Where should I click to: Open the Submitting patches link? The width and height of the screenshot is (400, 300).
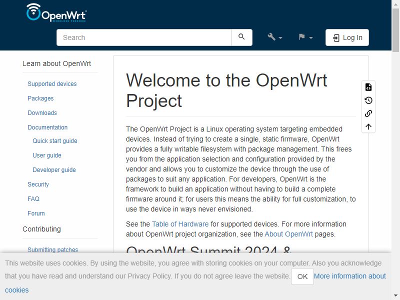click(x=53, y=249)
